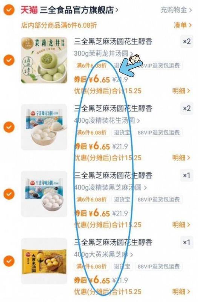Uncheck the 大黄米黑芝麻 item checkbox

(x=9, y=261)
